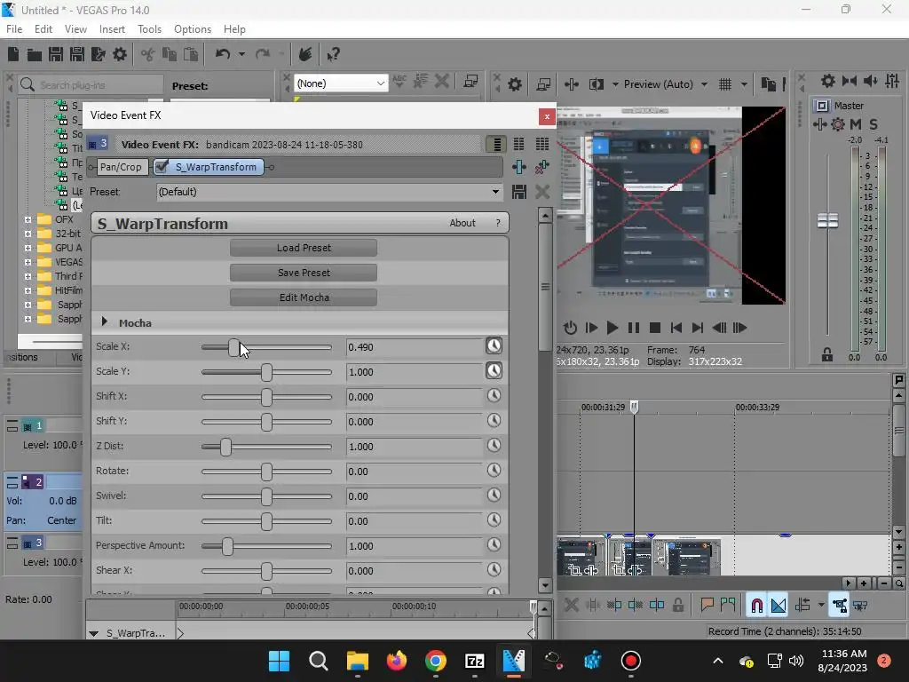This screenshot has width=909, height=682.
Task: Select the Pan/Crop chain button
Action: click(x=121, y=167)
